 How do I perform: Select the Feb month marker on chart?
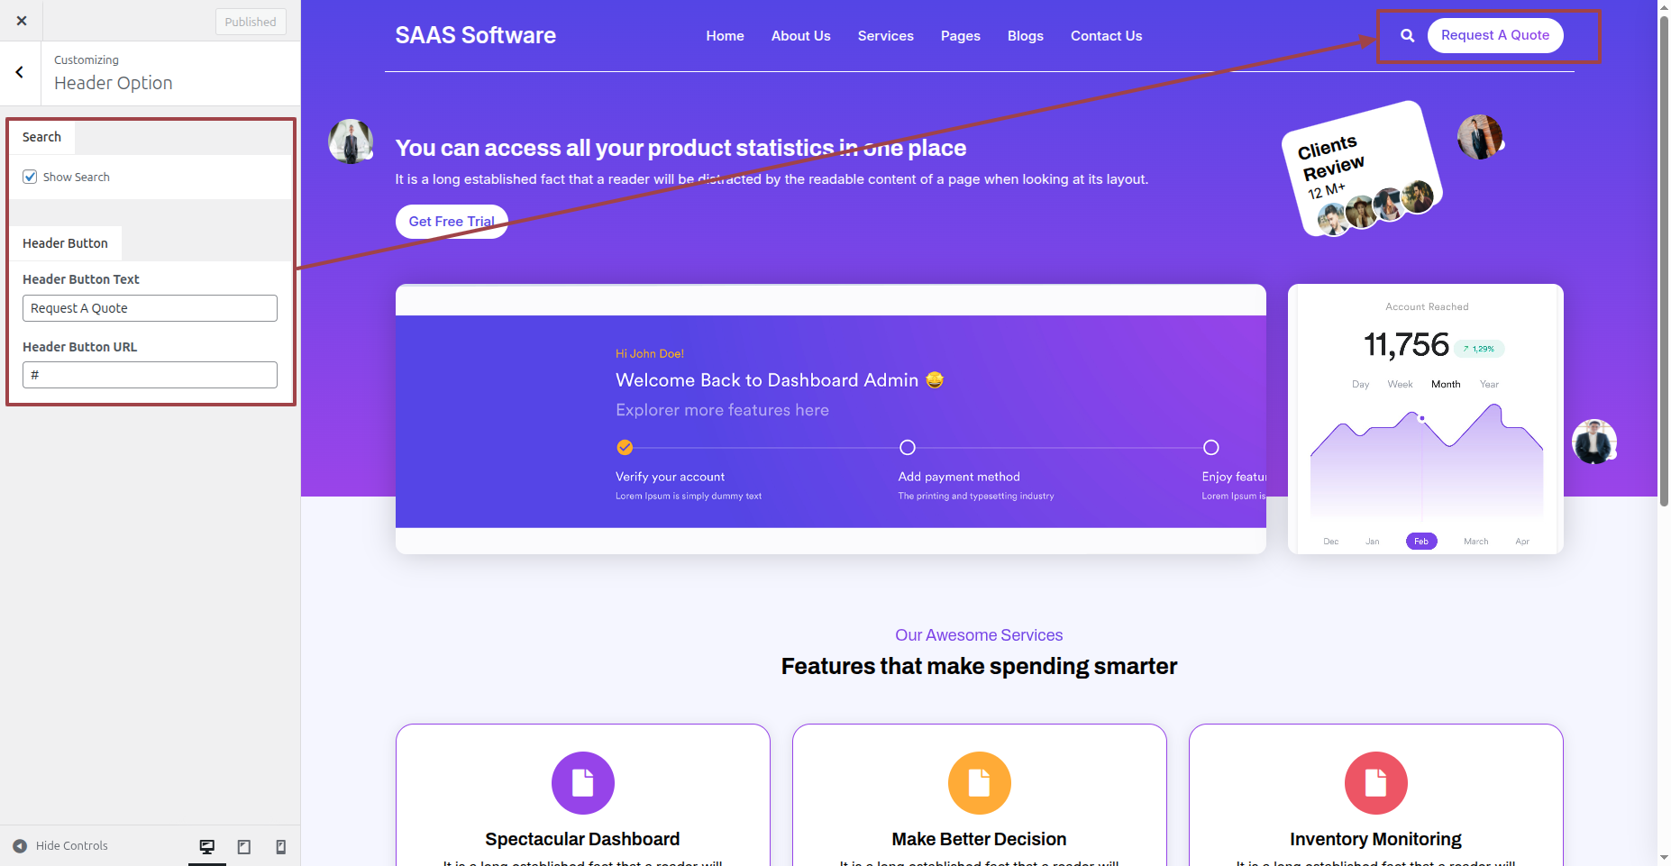coord(1420,542)
